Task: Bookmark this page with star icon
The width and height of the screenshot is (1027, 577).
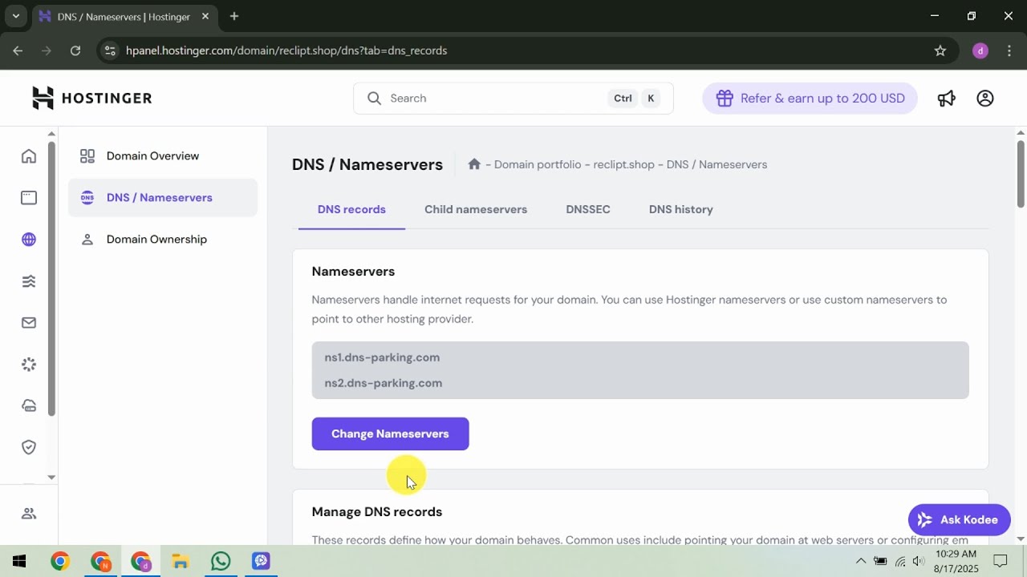Action: [940, 50]
